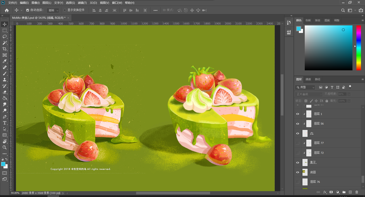Open the Move tool preset picker arrow
Image resolution: width=365 pixels, height=197 pixels.
pos(21,10)
